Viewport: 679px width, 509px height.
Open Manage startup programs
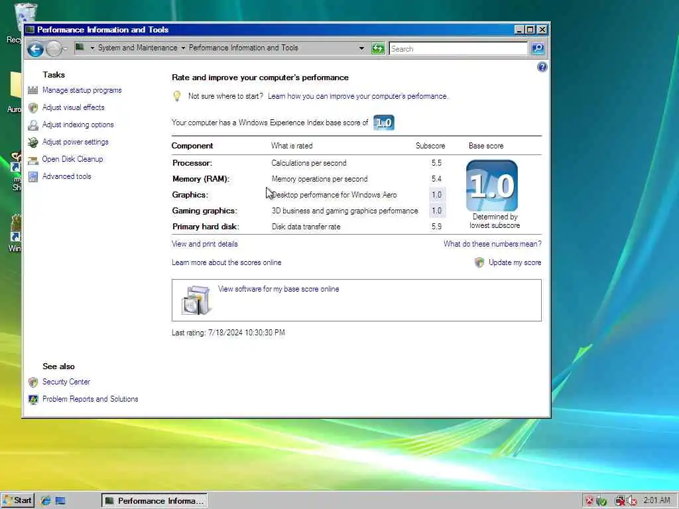[x=82, y=90]
